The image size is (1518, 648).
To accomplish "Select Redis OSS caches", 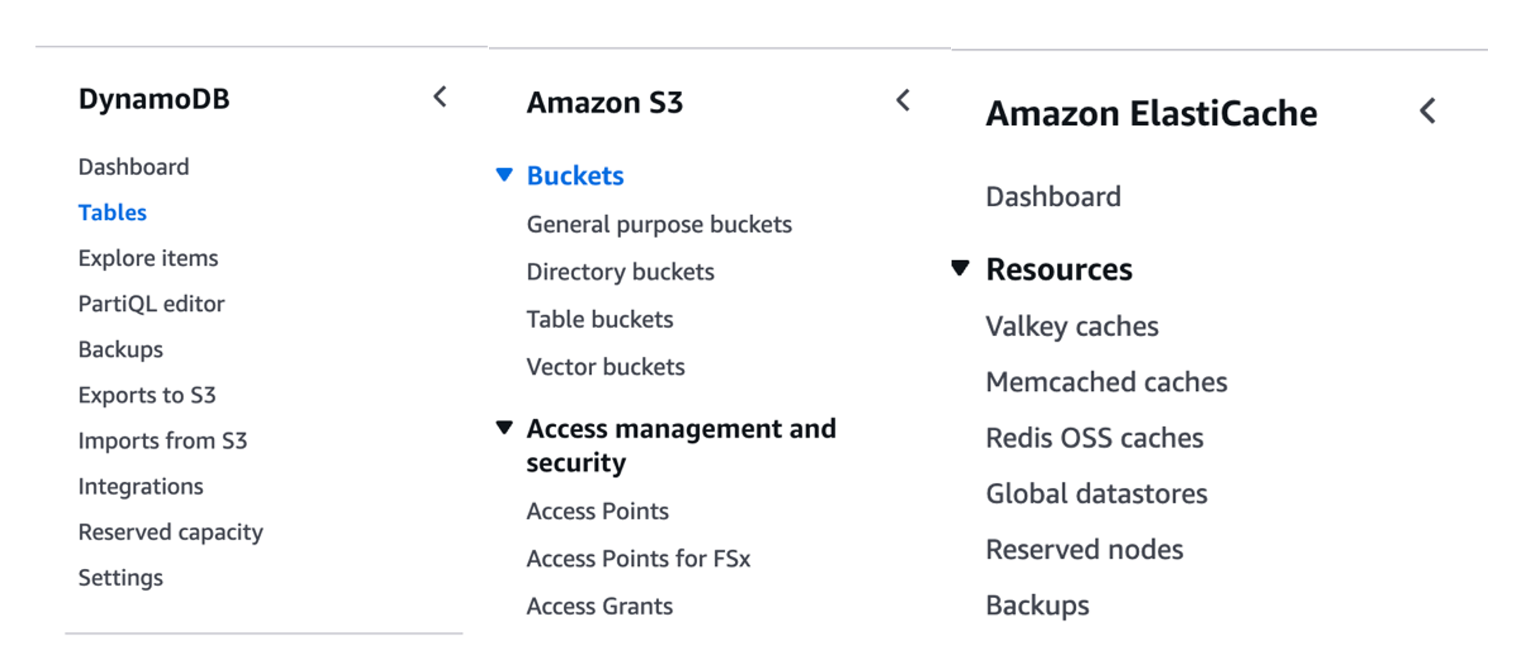I will tap(1094, 438).
